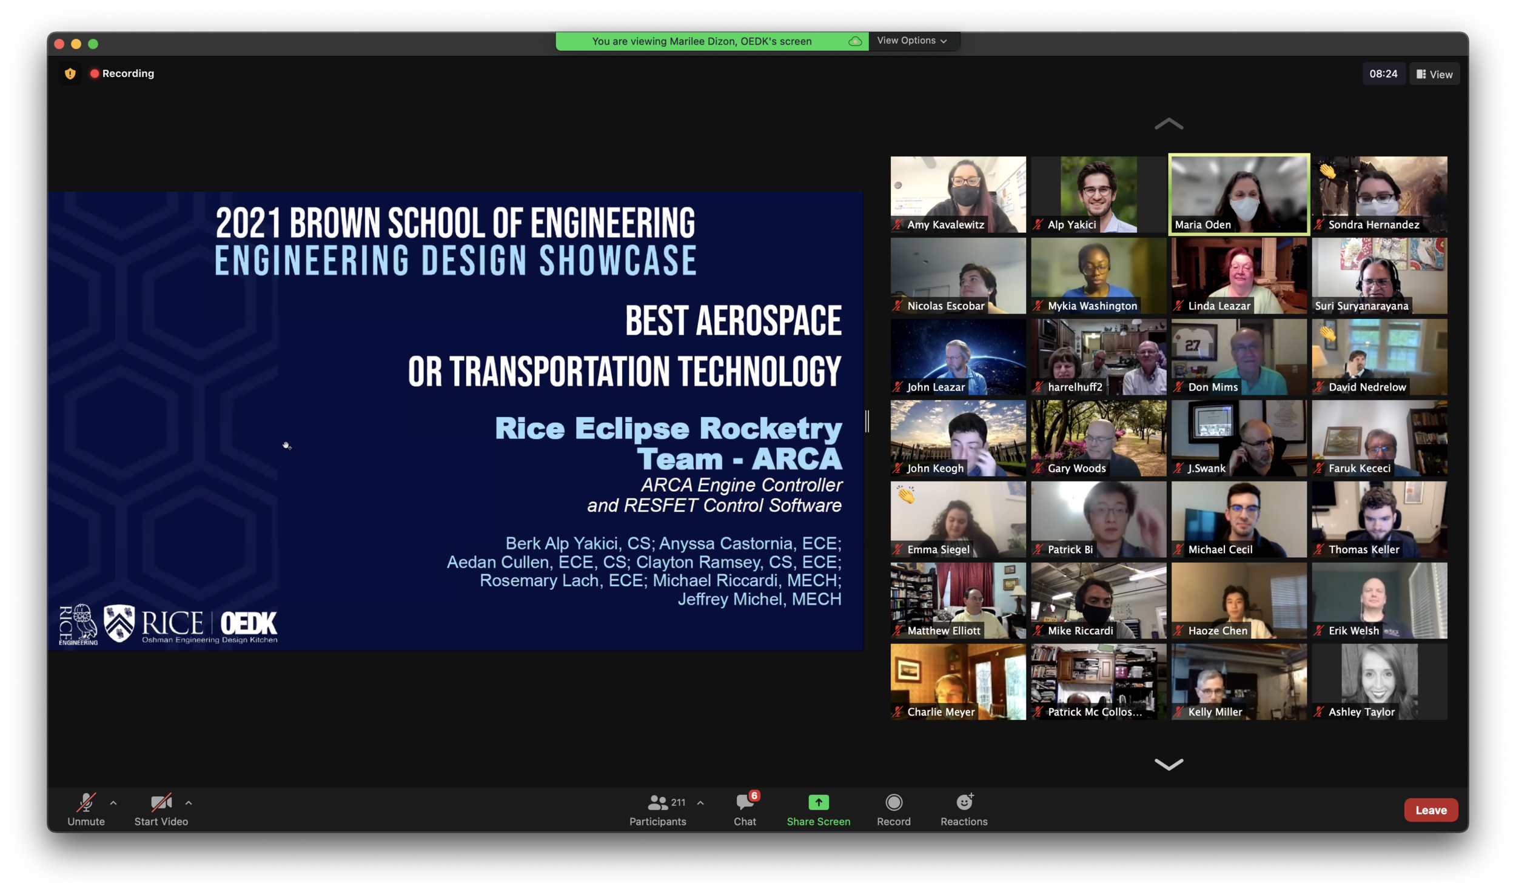
Task: Expand the caret next to participant count
Action: [x=700, y=803]
